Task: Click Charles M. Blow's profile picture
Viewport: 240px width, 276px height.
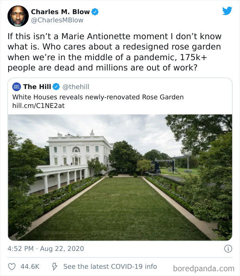Action: click(x=18, y=16)
